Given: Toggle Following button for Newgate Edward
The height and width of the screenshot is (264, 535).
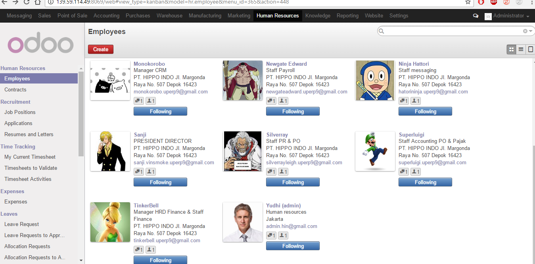Looking at the screenshot, I should point(293,112).
